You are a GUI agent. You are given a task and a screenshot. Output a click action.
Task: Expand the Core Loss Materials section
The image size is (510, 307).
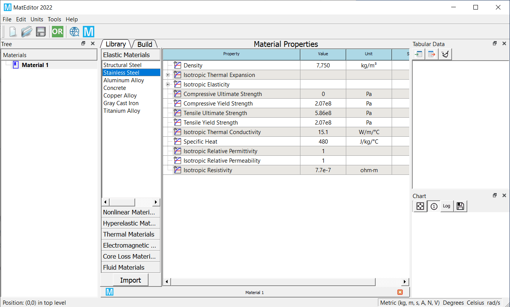[x=131, y=256]
